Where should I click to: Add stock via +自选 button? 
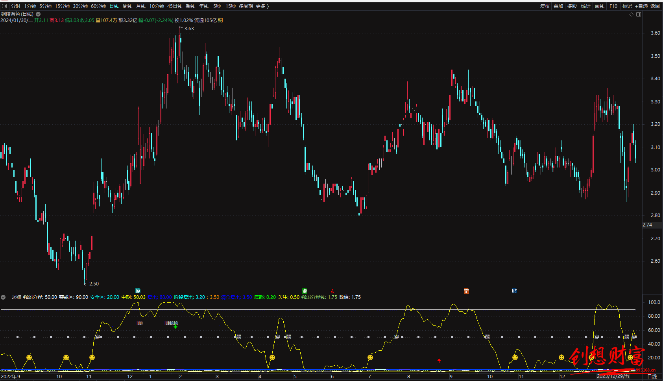click(641, 6)
